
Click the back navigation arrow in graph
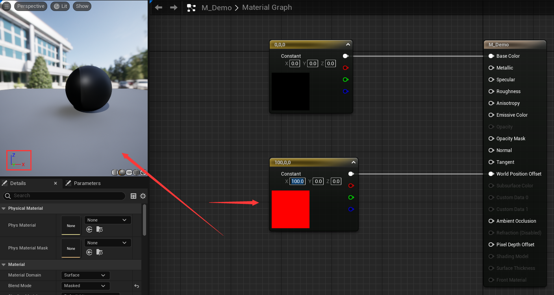point(159,7)
